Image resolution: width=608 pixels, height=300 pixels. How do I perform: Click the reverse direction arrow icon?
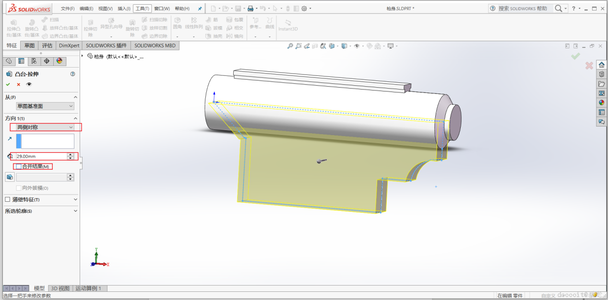tap(10, 139)
